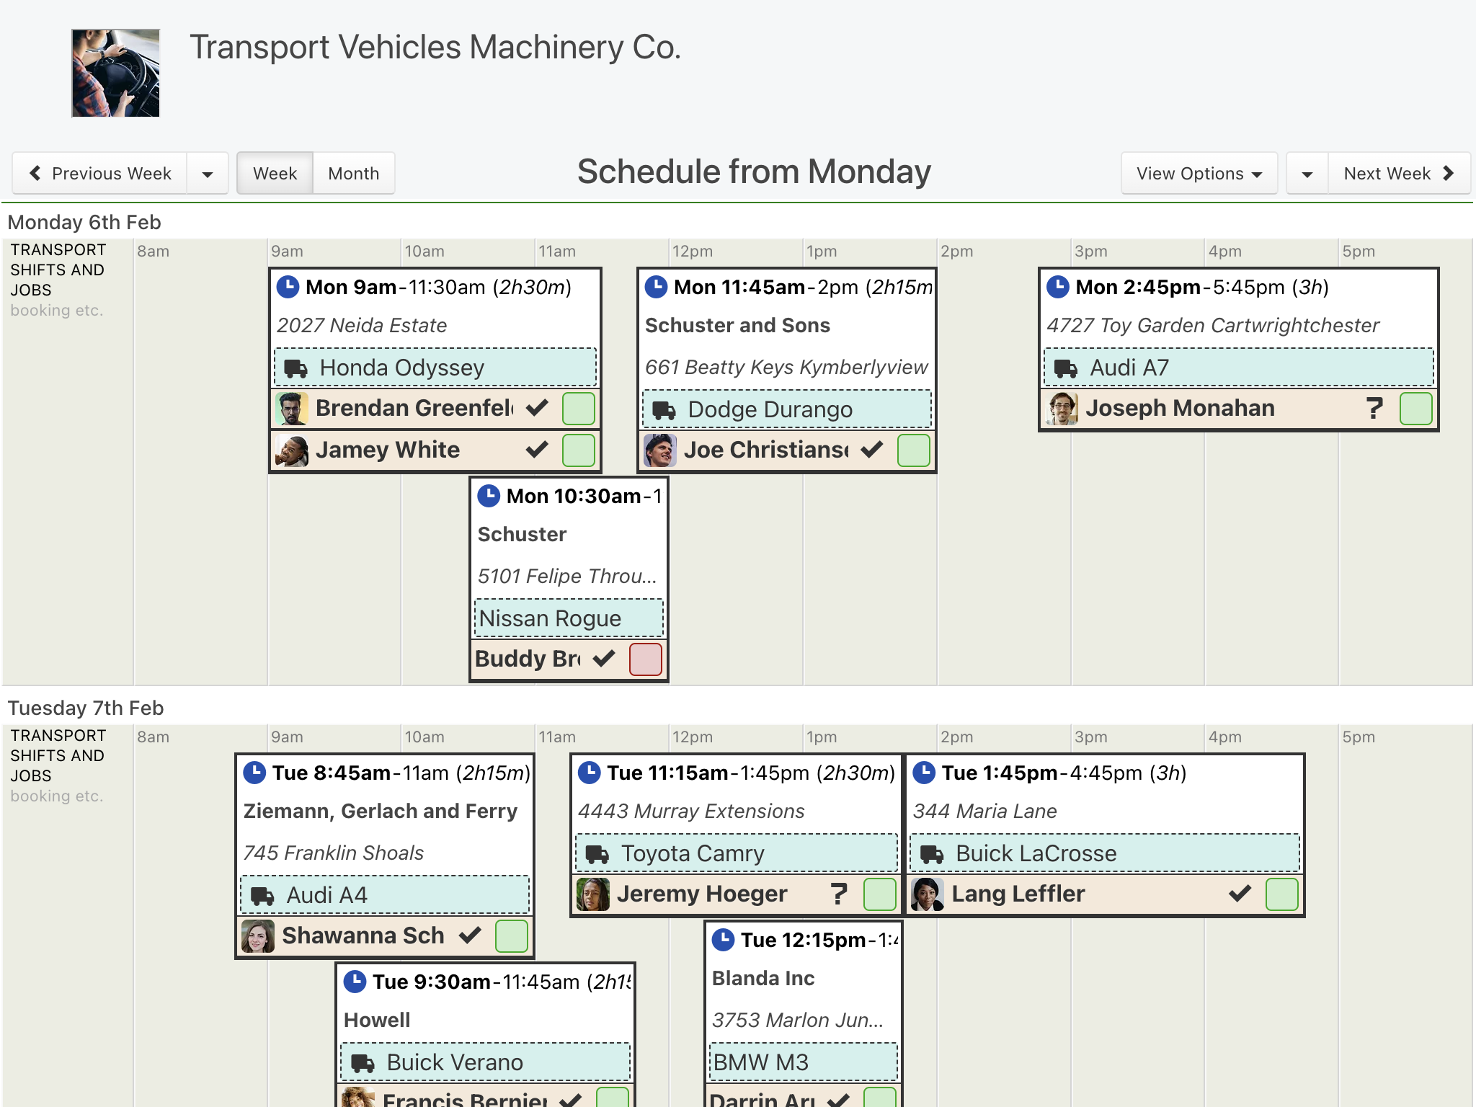Open the dropdown arrow beside Previous Week
Image resolution: width=1476 pixels, height=1107 pixels.
coord(208,173)
